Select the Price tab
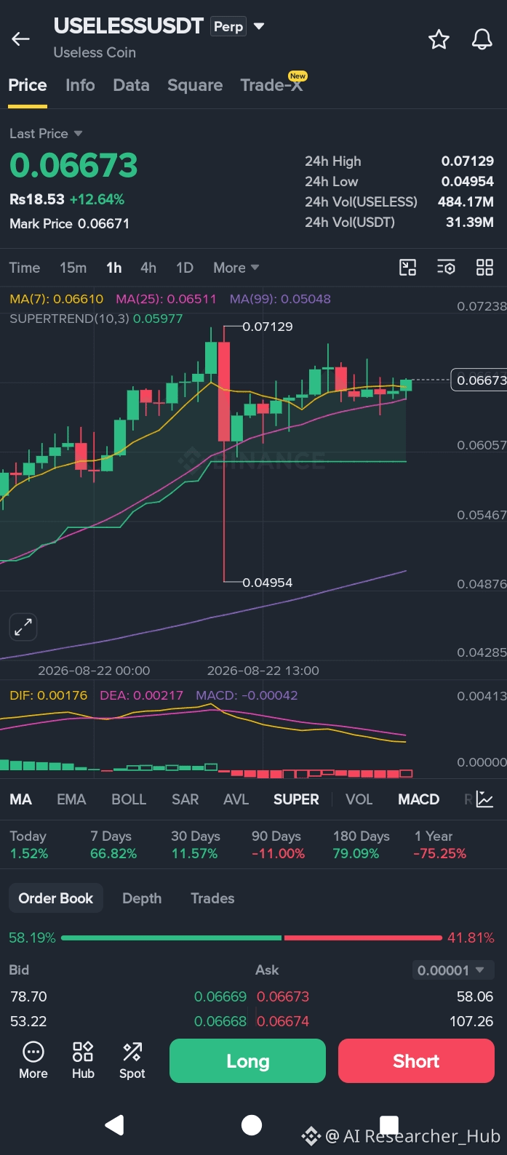The image size is (507, 1155). 28,85
